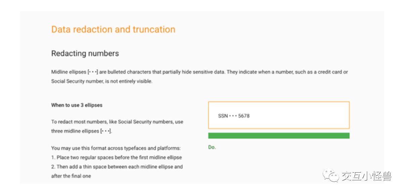Click the bracketed ellipses after "three midline ellipses"
Screen dimensions: 405x194
pos(106,131)
